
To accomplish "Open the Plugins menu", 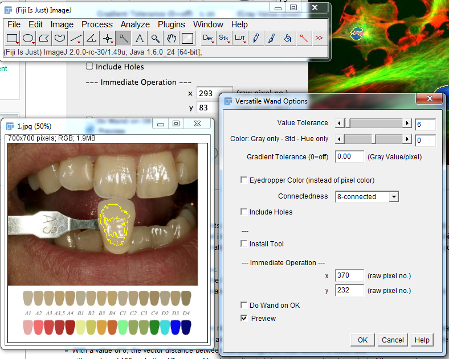I will pyautogui.click(x=171, y=24).
